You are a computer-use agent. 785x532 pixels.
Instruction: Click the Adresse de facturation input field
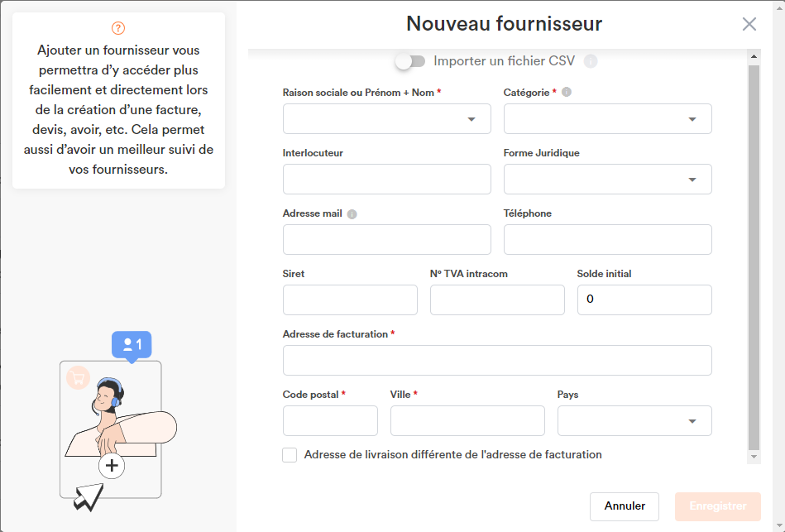coord(497,360)
